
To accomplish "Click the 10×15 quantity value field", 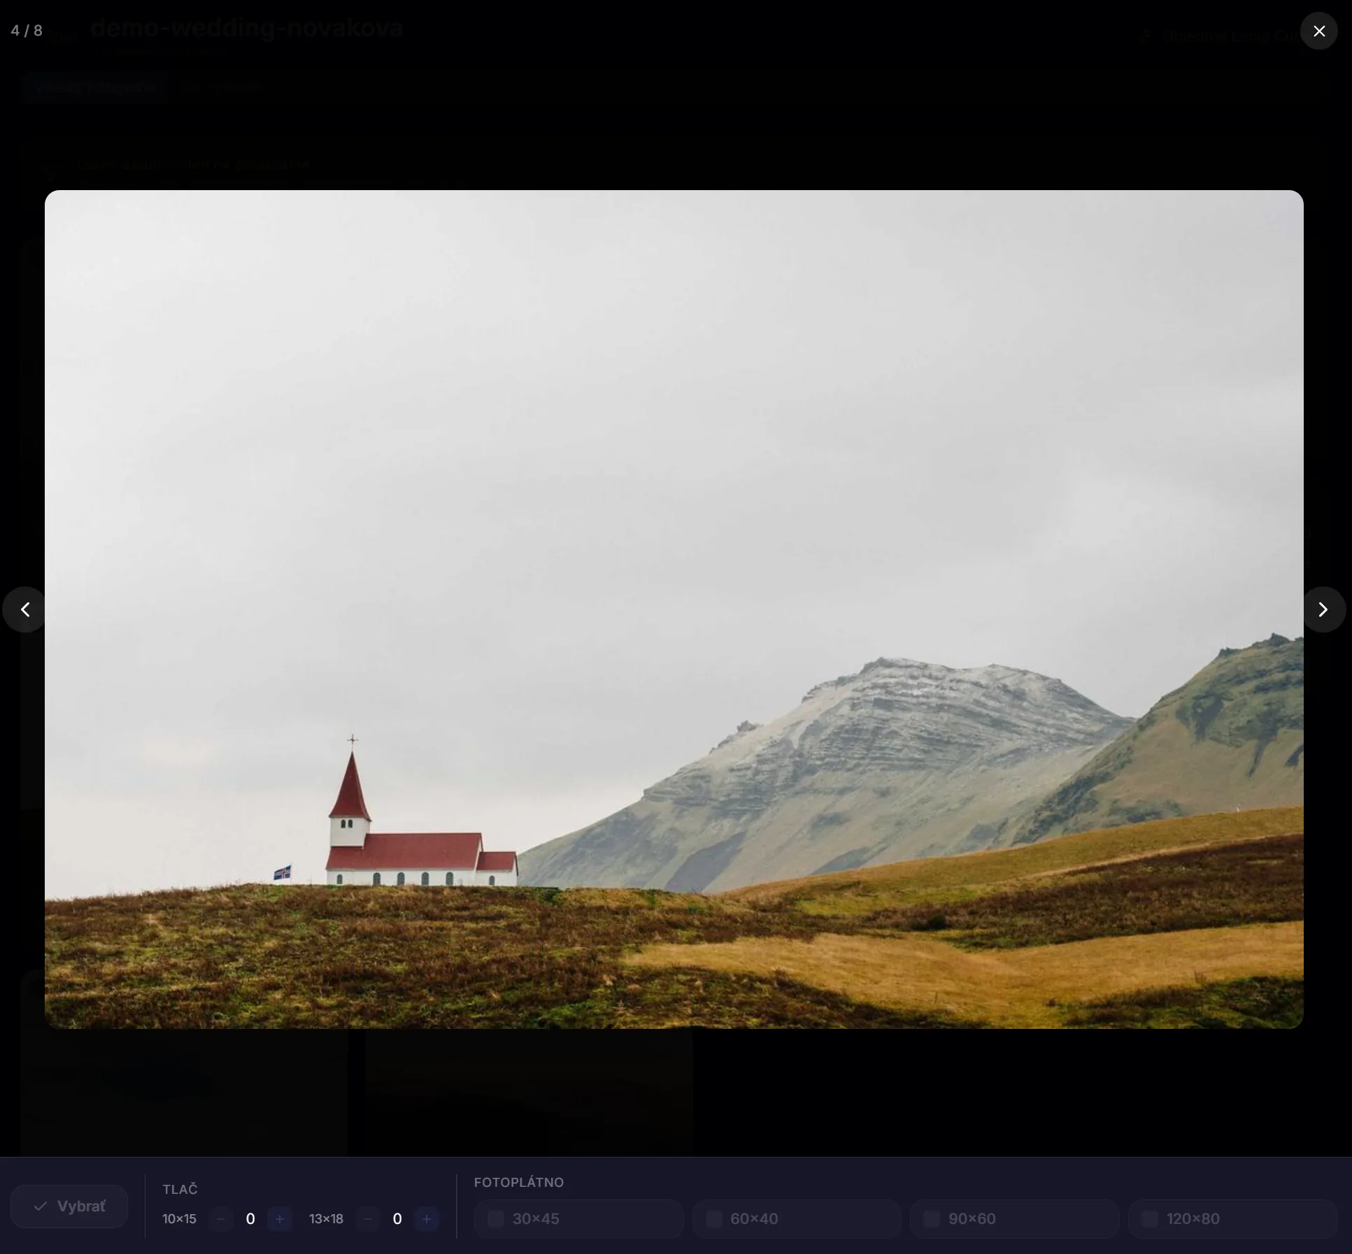I will coord(250,1219).
